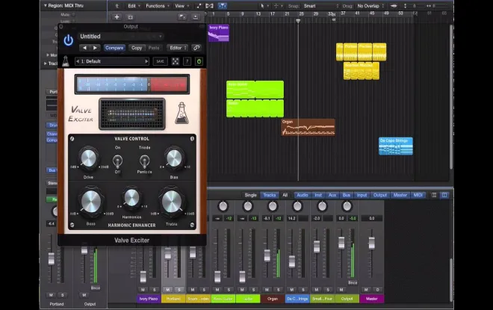Mute the Master channel strip

coord(366,290)
